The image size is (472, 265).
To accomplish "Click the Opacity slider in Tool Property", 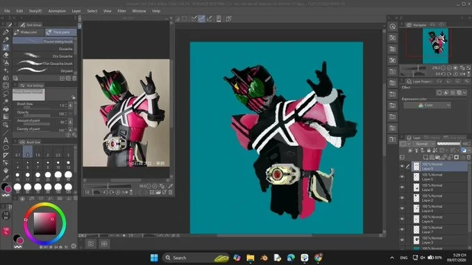I will (37, 116).
